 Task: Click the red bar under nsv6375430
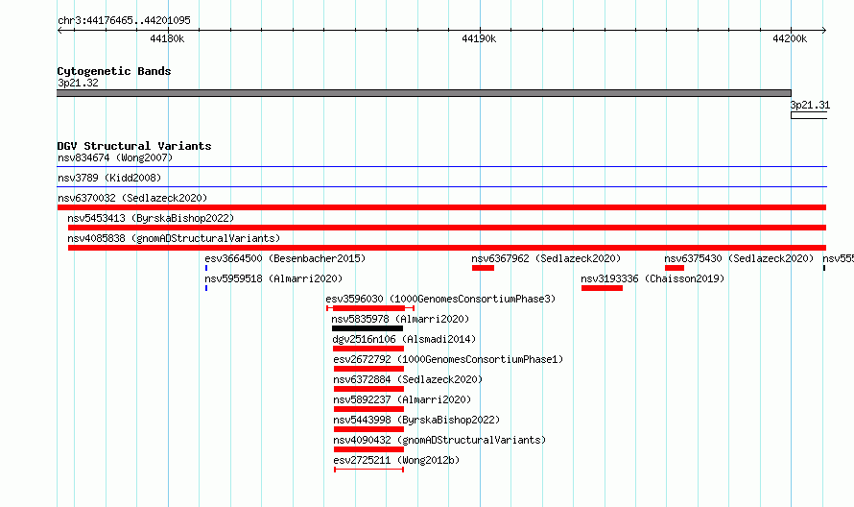(675, 268)
